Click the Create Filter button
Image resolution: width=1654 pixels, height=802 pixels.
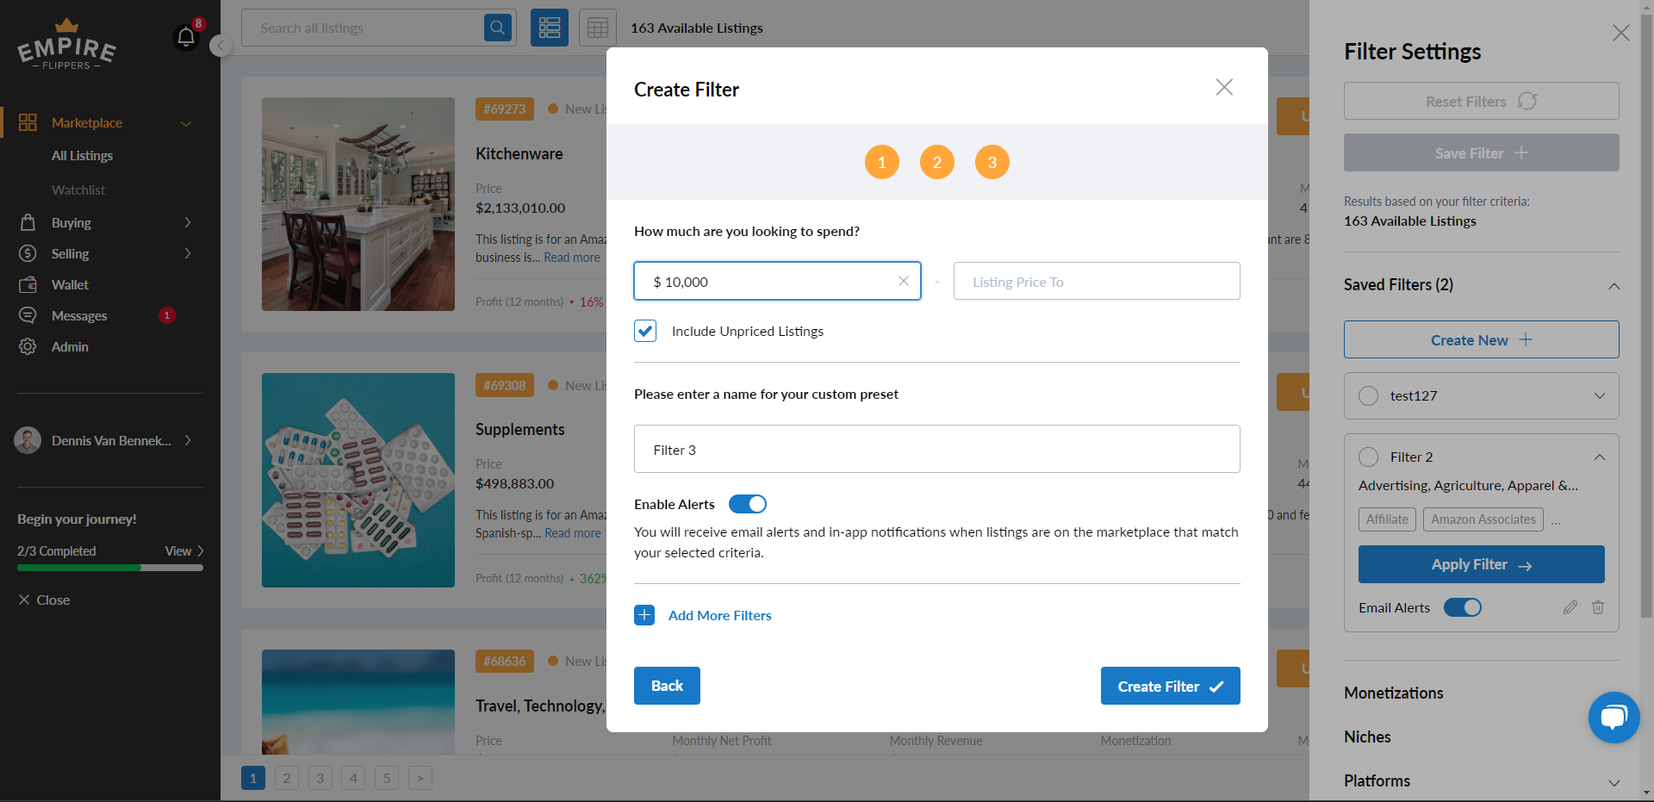(1170, 686)
